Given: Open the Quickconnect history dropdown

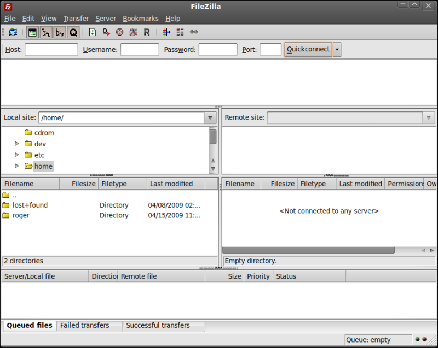Looking at the screenshot, I should [x=337, y=49].
